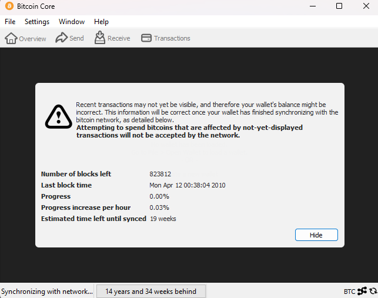Click the blocks left value 823812
The height and width of the screenshot is (298, 378).
(160, 174)
